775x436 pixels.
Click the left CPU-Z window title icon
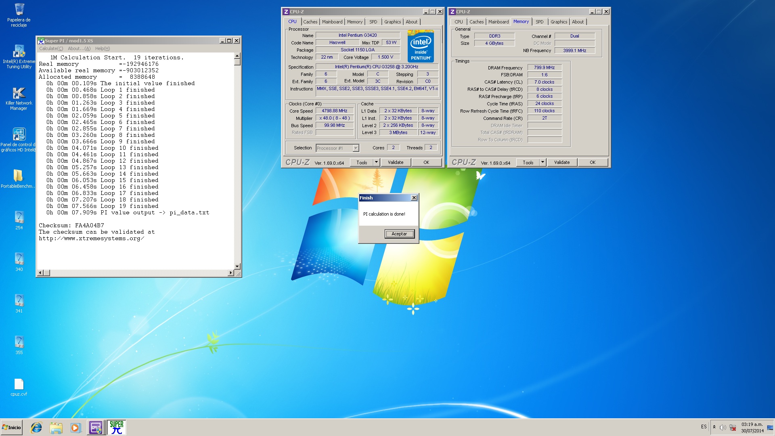click(x=286, y=12)
